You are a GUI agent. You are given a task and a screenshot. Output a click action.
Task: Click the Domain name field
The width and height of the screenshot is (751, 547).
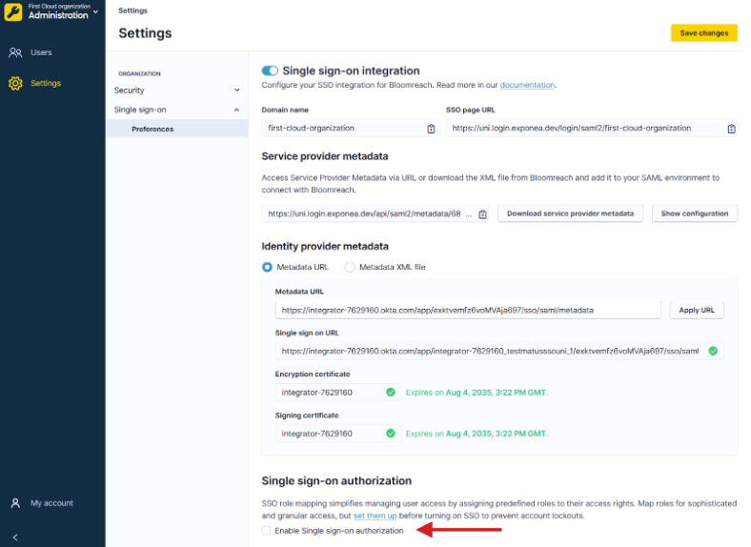[349, 128]
